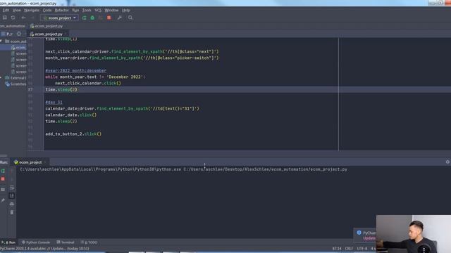
Task: Open the TODO tool window
Action: click(89, 242)
